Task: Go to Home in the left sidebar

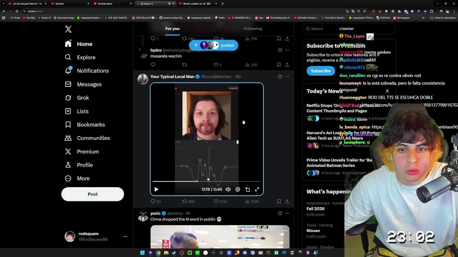Action: 79,44
